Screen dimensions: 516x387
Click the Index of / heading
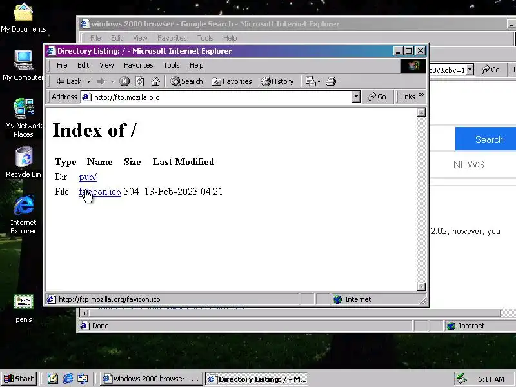pos(94,130)
